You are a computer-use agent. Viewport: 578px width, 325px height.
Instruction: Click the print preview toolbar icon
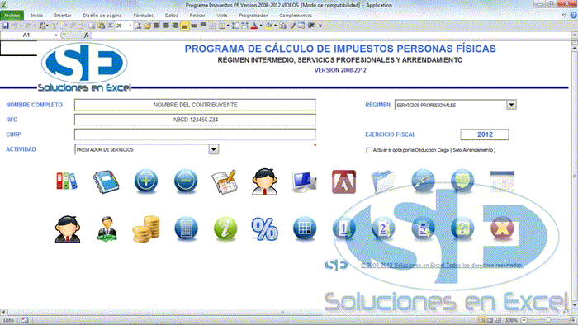tap(138, 26)
